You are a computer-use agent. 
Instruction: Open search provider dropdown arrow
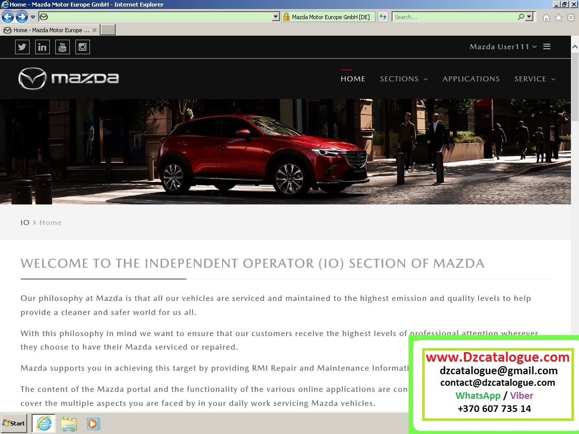pyautogui.click(x=530, y=17)
